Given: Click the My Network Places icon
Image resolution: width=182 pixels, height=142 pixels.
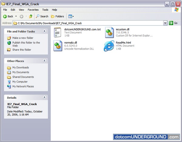Looking at the screenshot, I should (9, 87).
